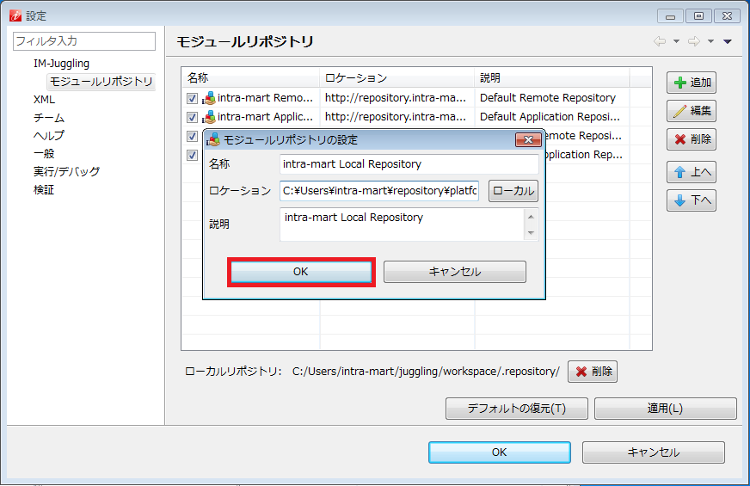The image size is (750, 486).
Task: Open the forward history dropdown arrow
Action: [x=710, y=41]
